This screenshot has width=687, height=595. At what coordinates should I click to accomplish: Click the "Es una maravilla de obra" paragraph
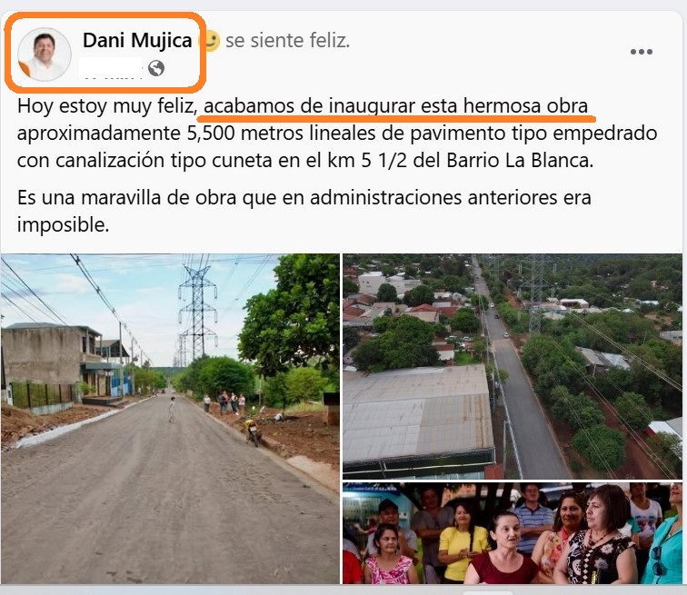click(304, 211)
